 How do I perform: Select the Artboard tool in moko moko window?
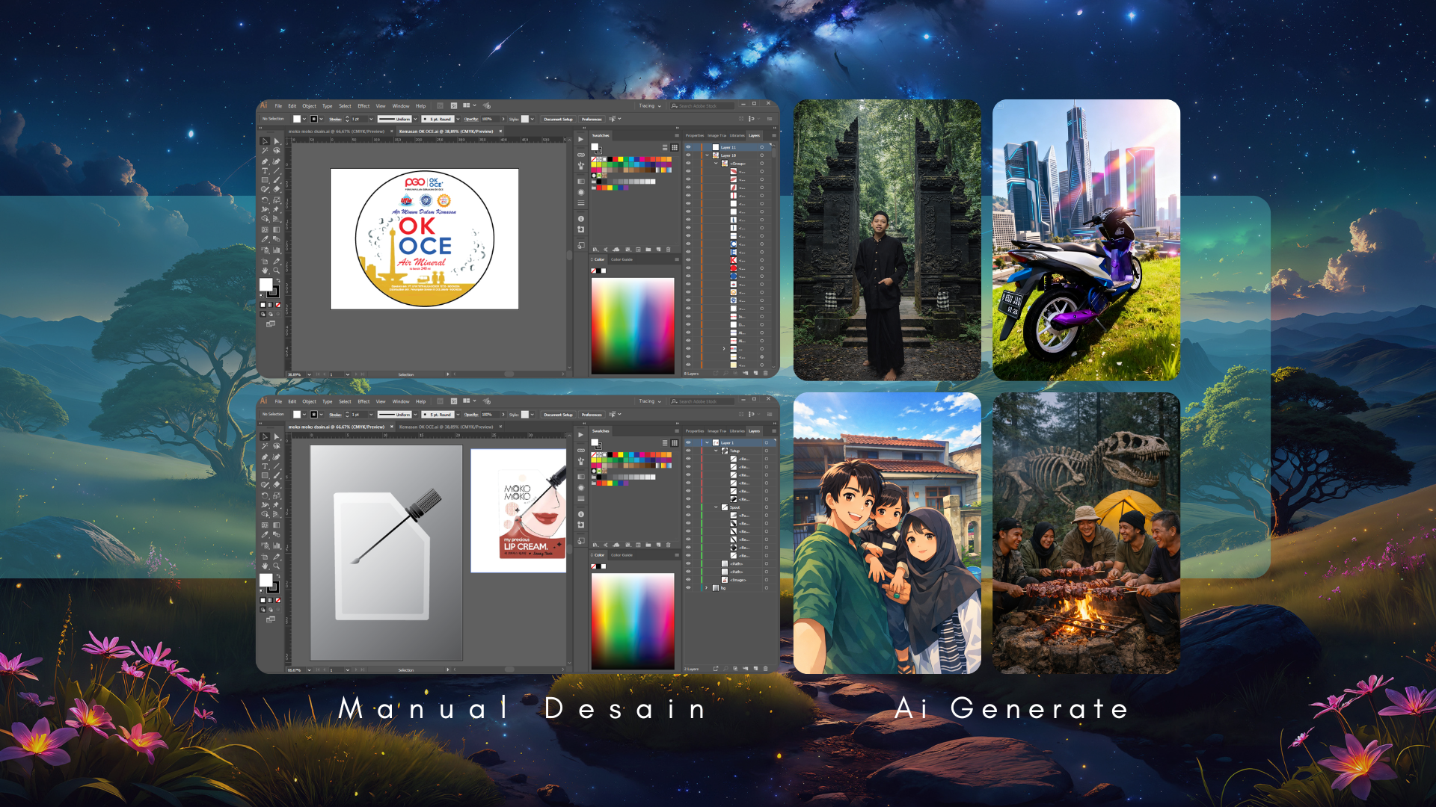click(265, 556)
